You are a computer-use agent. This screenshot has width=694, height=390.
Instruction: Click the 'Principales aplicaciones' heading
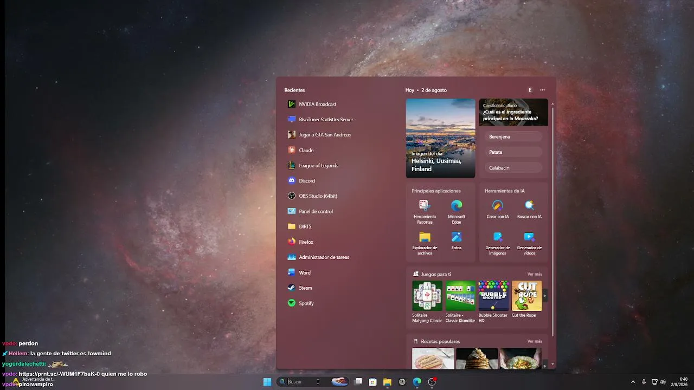(436, 191)
